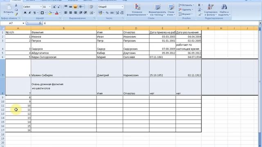Open the Calibri font name dropdown
Viewport: 262px width, 147px height.
[41, 7]
